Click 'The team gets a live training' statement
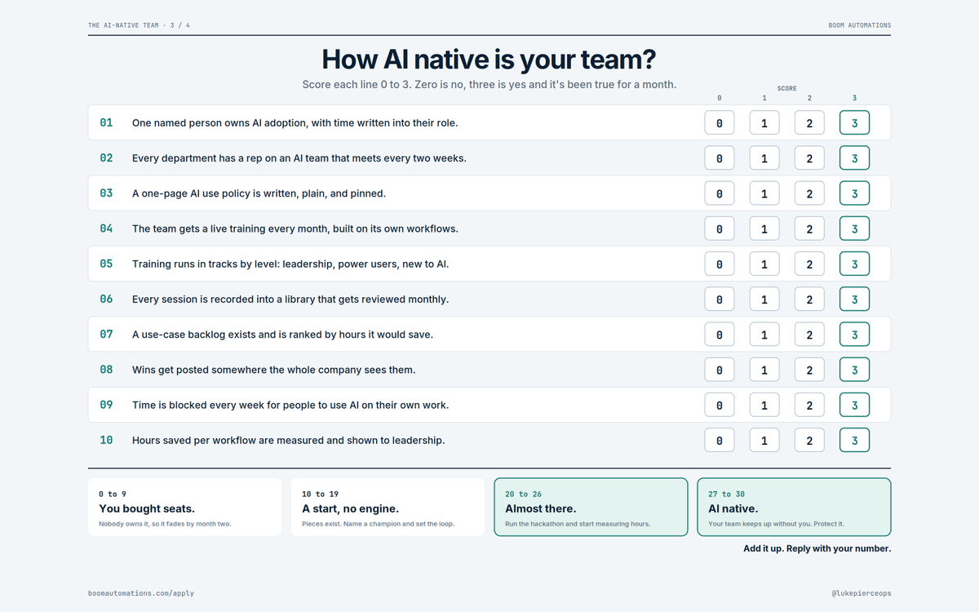 [x=295, y=228]
